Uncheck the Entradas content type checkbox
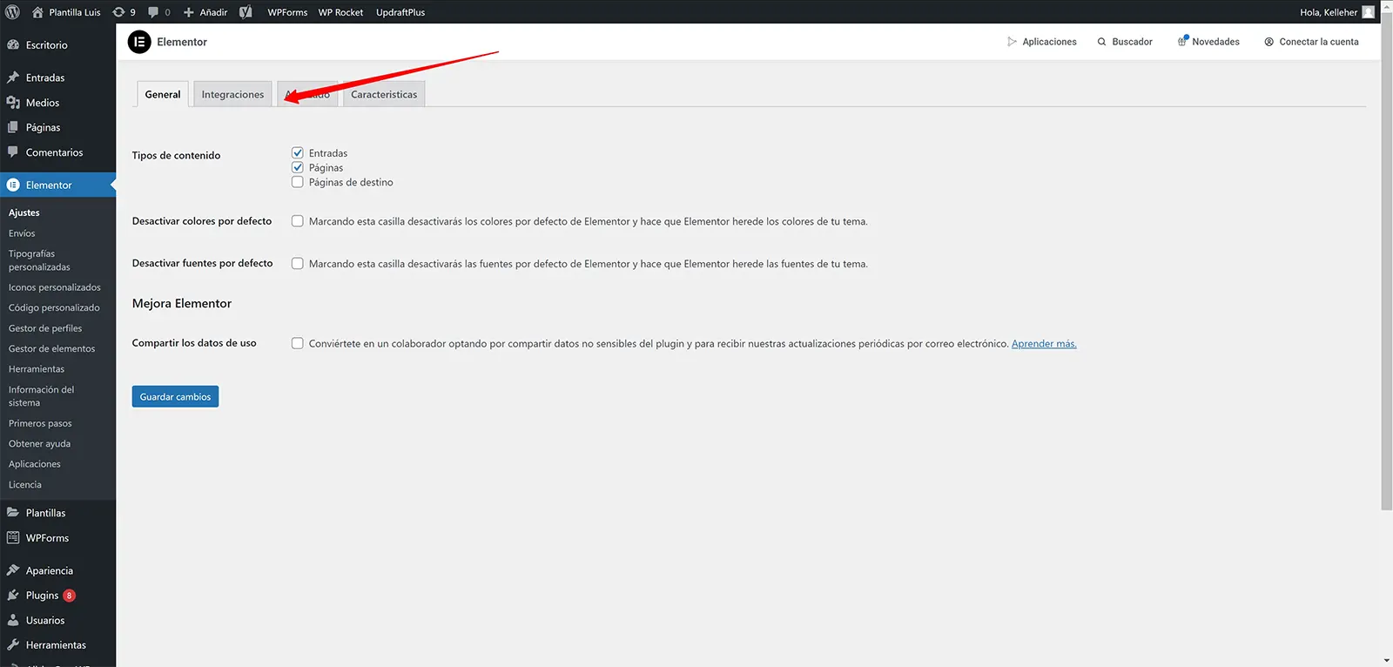This screenshot has height=667, width=1393. (x=298, y=153)
